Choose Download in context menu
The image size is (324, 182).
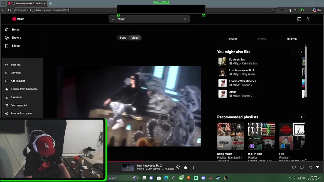[x=23, y=97]
